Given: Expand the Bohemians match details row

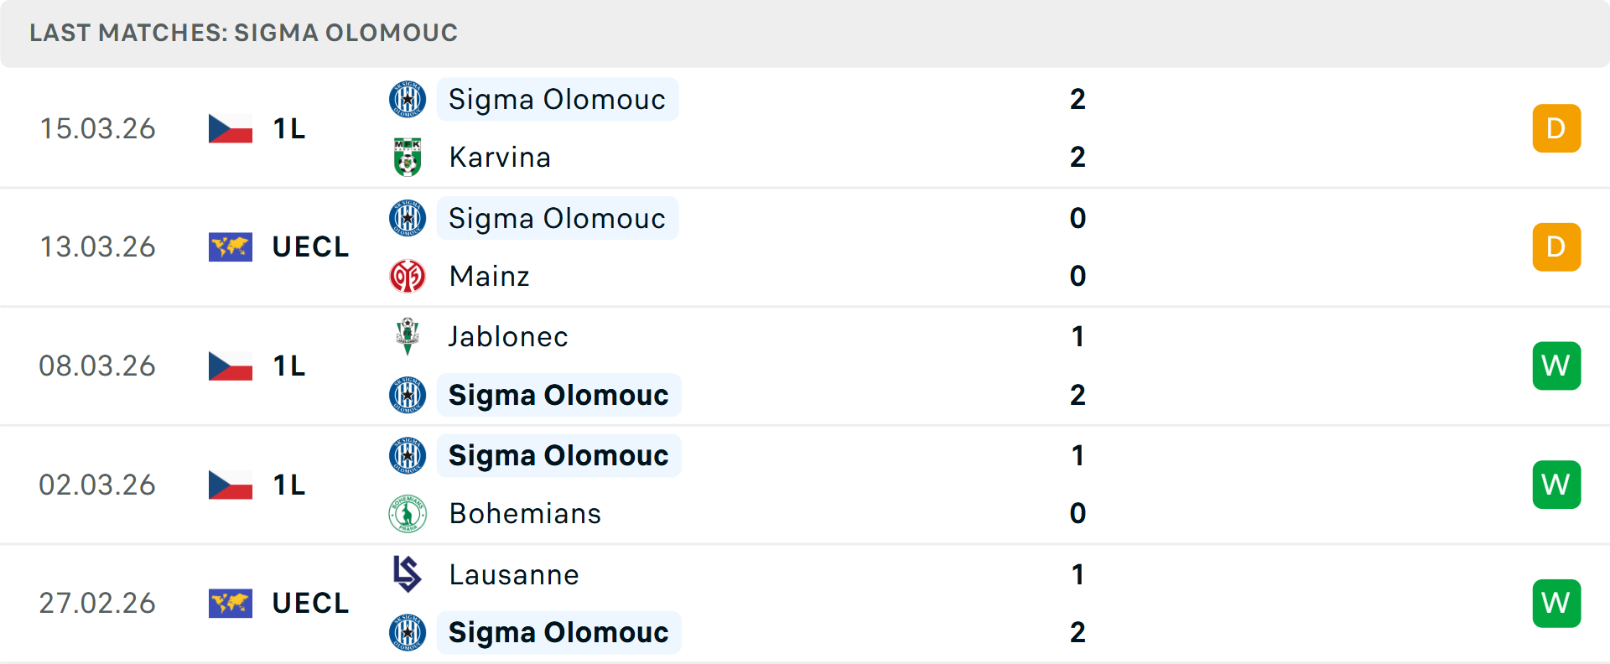Looking at the screenshot, I should click(805, 484).
